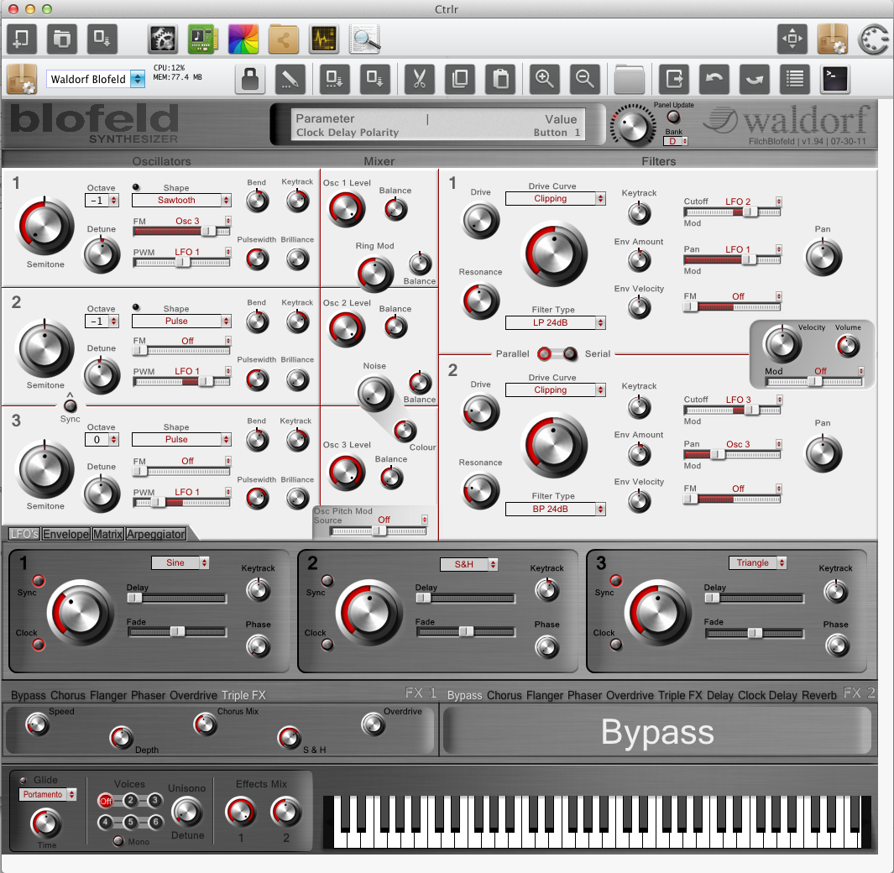The image size is (894, 873).
Task: Switch to the Envelope tab
Action: pyautogui.click(x=66, y=534)
